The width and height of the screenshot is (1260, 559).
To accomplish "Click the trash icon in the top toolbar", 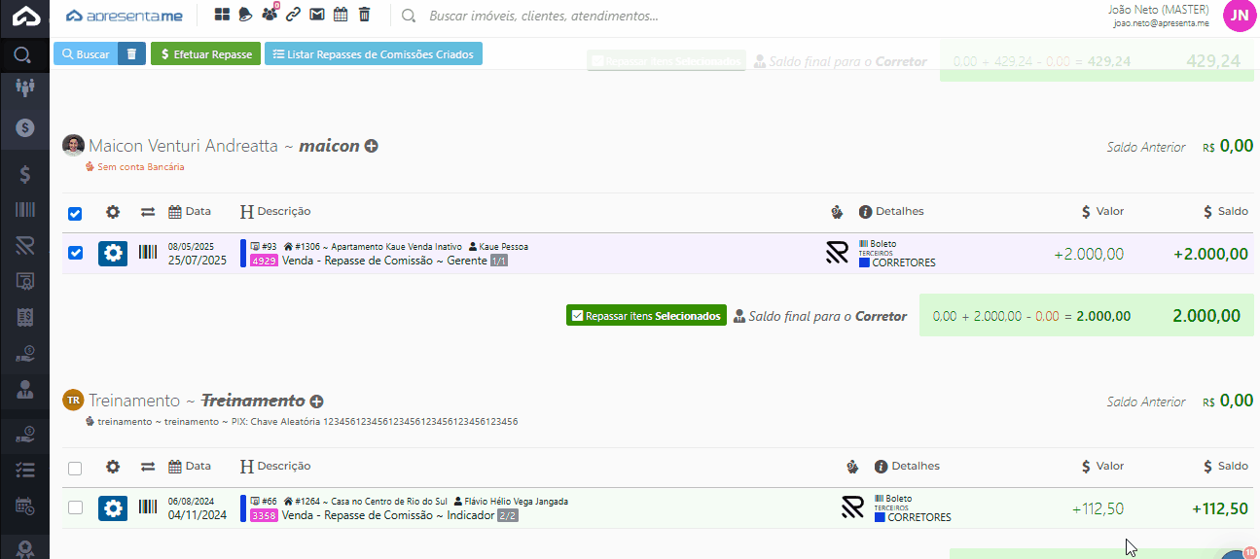I will click(x=364, y=15).
